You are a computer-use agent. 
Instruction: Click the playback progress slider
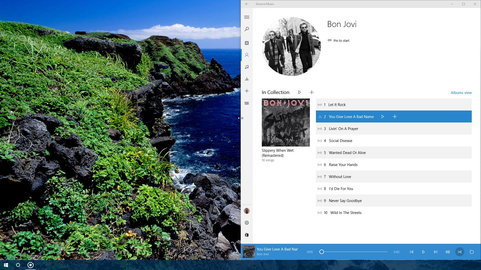click(353, 252)
